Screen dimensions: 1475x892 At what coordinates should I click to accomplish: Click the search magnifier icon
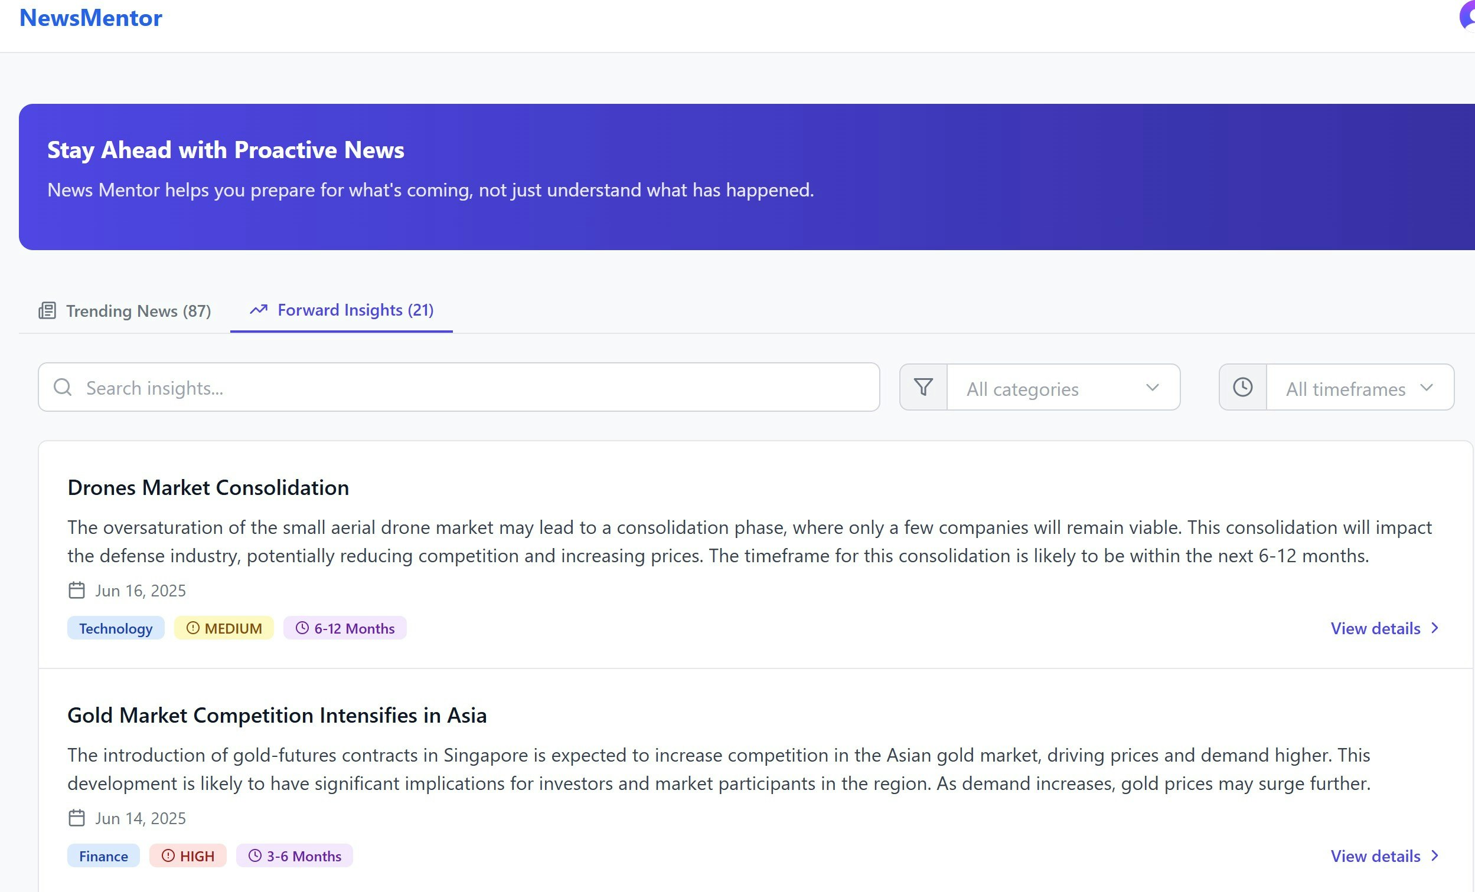[x=63, y=387]
